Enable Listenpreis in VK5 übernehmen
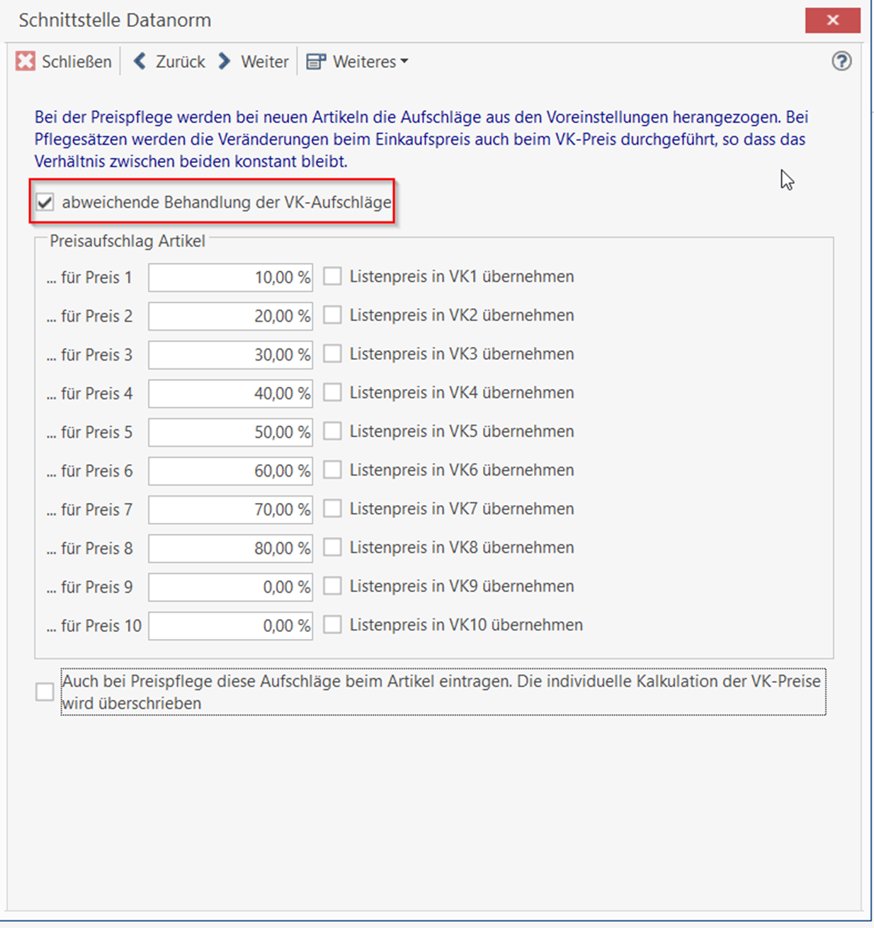 pos(332,431)
